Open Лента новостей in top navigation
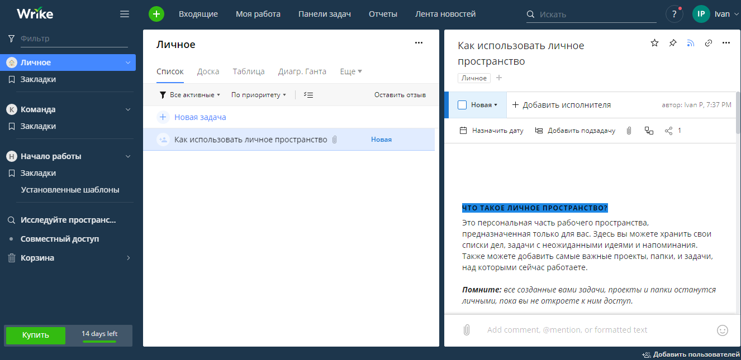The height and width of the screenshot is (360, 741). click(445, 14)
